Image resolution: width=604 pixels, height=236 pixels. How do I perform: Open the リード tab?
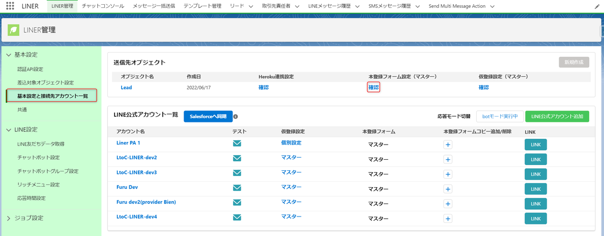tap(237, 6)
